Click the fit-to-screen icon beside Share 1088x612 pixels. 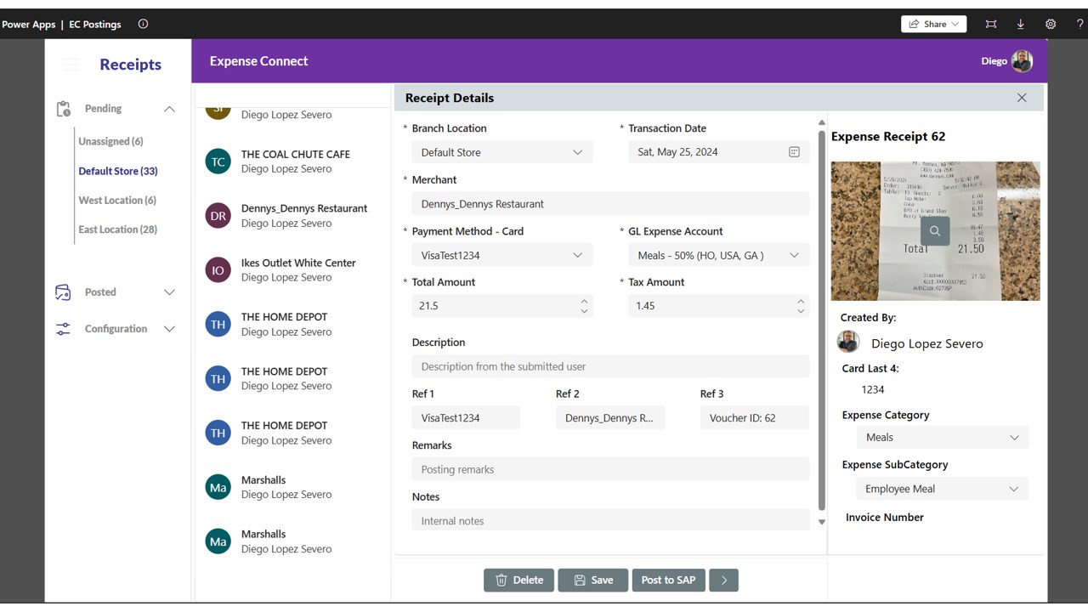pos(991,24)
